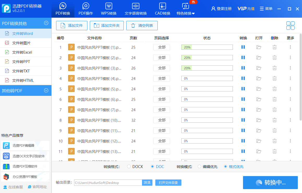Open folder icon for row 9
This screenshot has width=302, height=193.
point(259,130)
